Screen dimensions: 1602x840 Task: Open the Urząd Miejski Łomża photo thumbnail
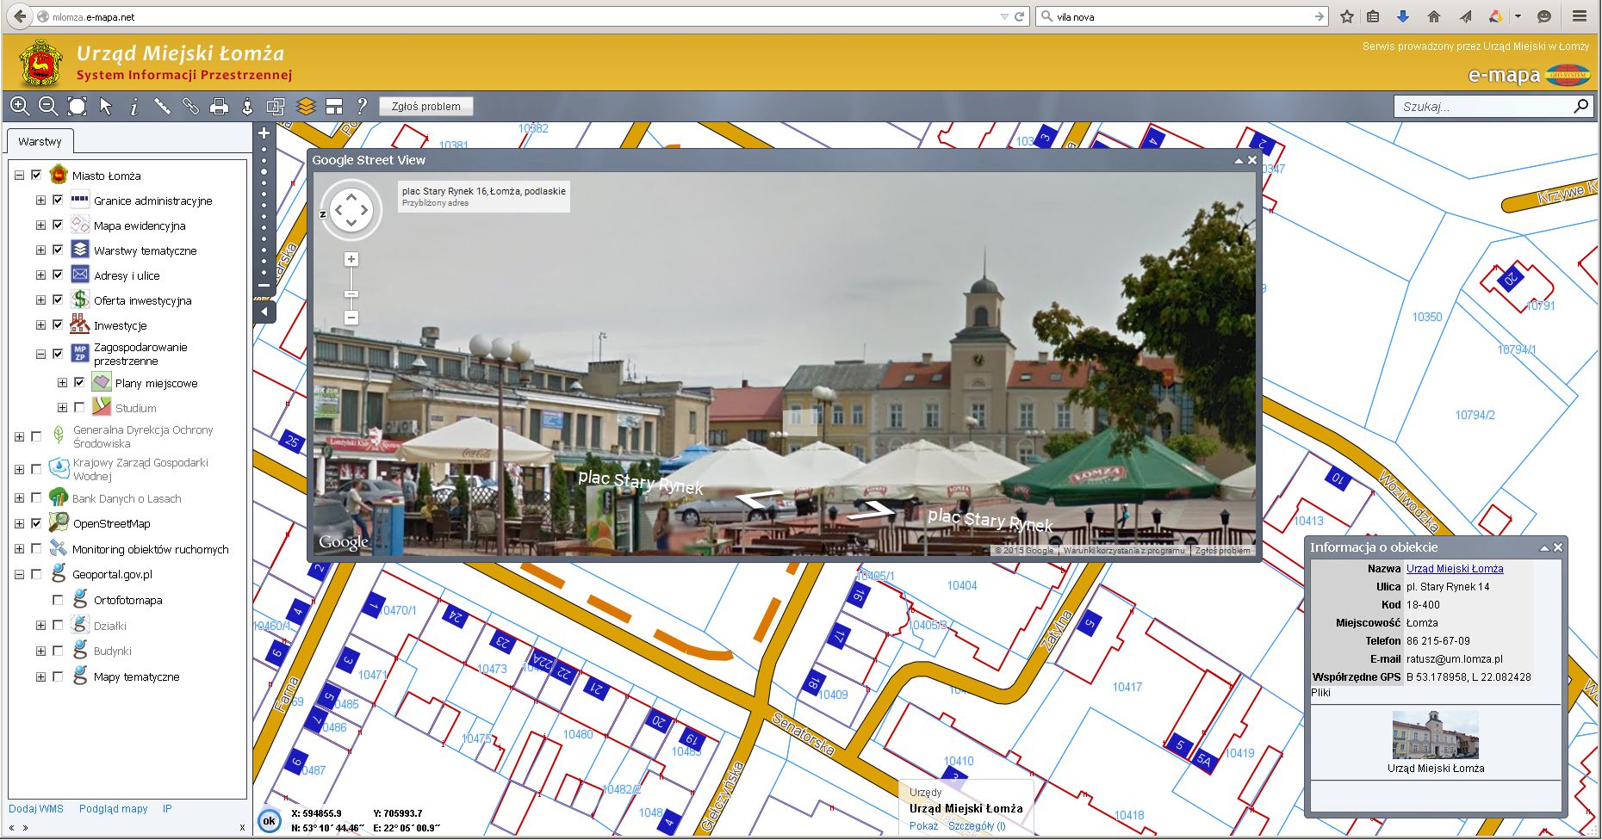point(1435,734)
